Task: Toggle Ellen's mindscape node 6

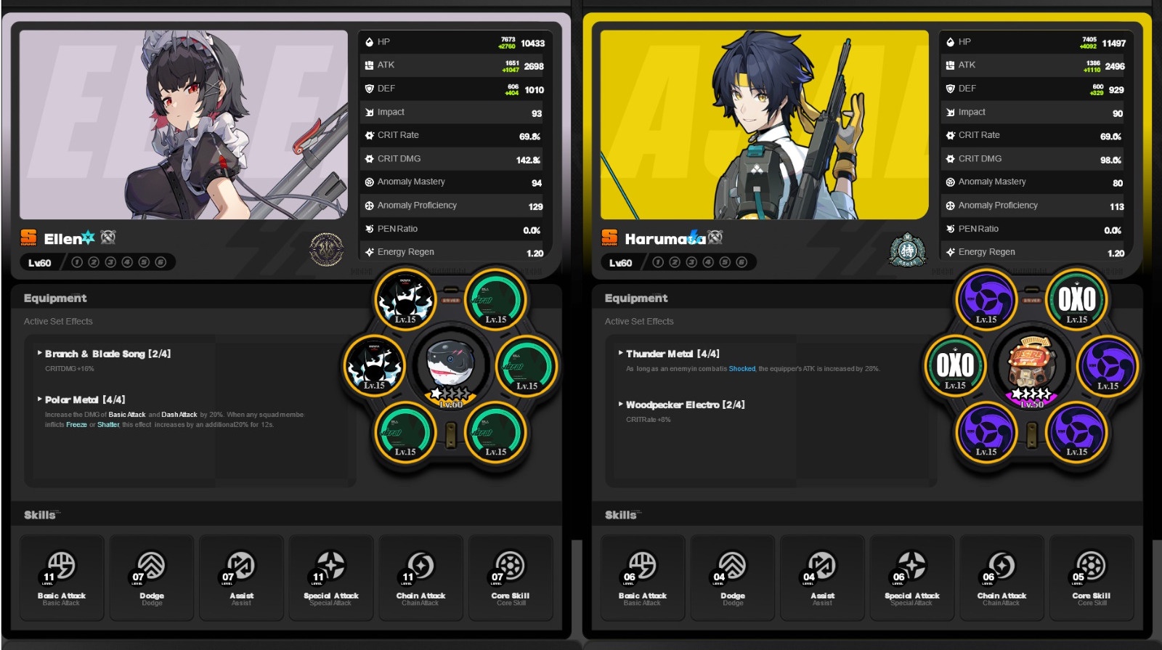Action: pyautogui.click(x=161, y=262)
